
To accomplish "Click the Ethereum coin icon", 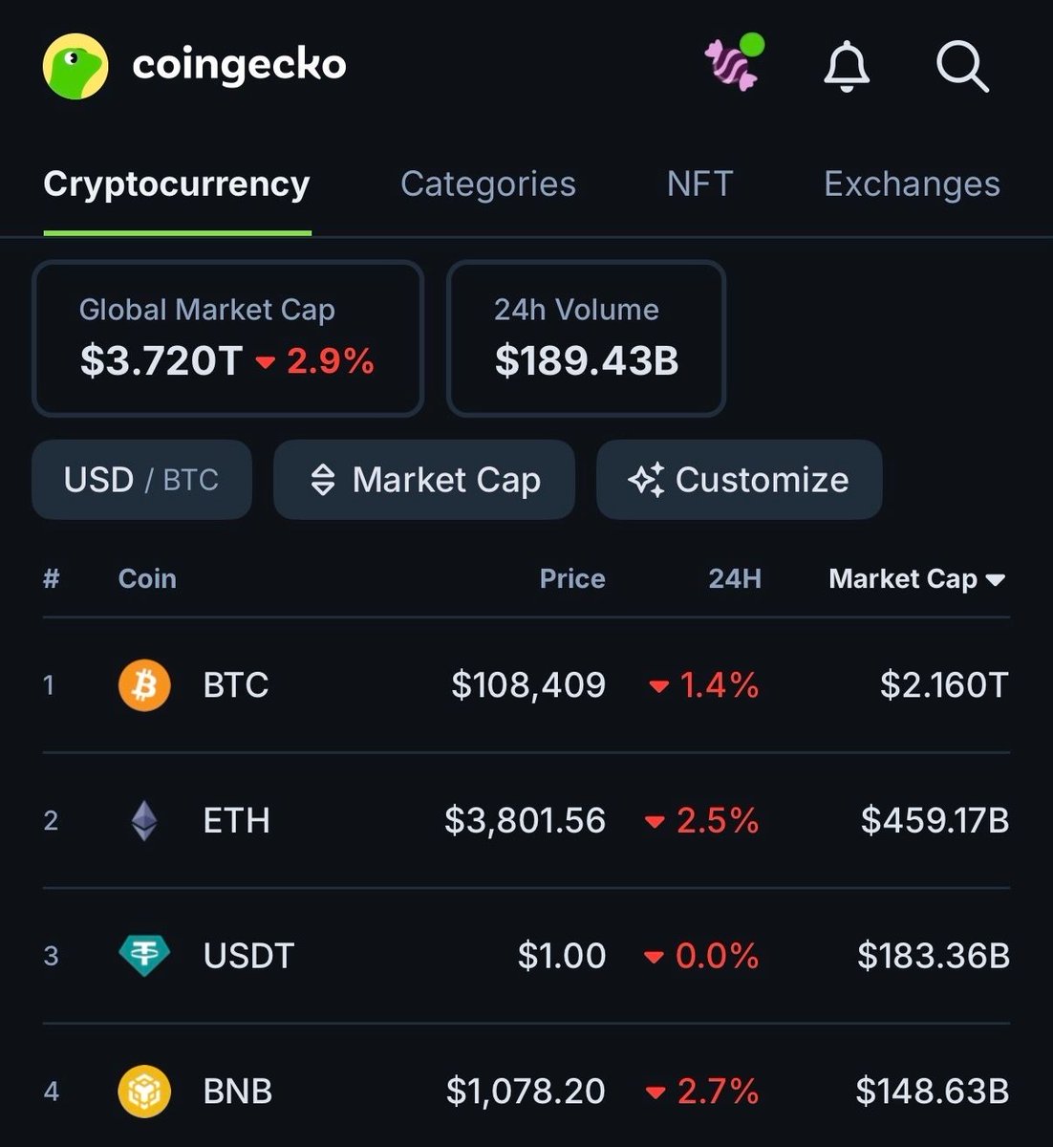I will (144, 821).
